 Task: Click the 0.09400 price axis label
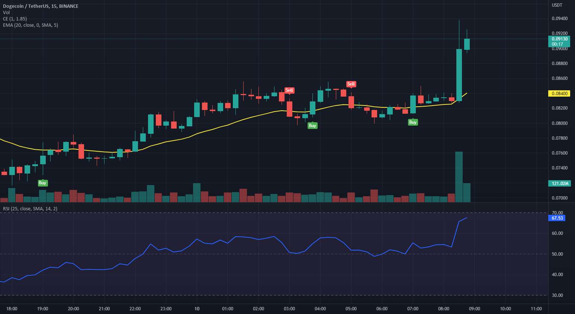coord(559,19)
